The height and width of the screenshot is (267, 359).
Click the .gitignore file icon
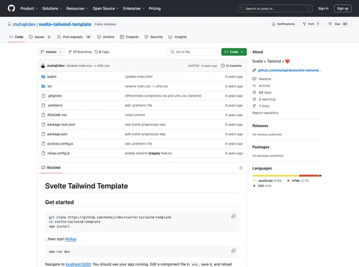43,96
